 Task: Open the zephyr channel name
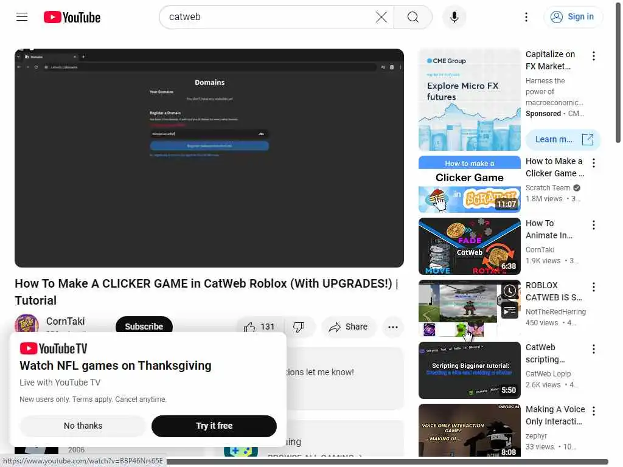[536, 435]
